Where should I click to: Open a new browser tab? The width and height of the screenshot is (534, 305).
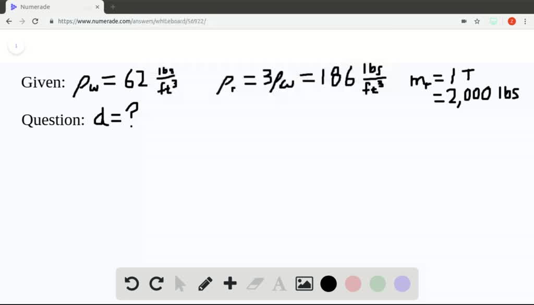113,7
